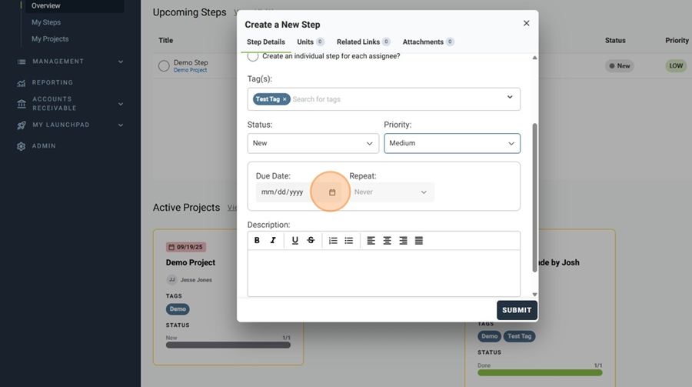Open My Projects in the sidebar
This screenshot has width=692, height=387.
click(50, 39)
